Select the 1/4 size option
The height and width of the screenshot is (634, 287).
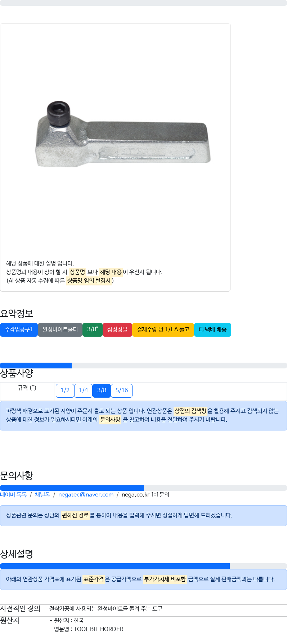tap(83, 390)
